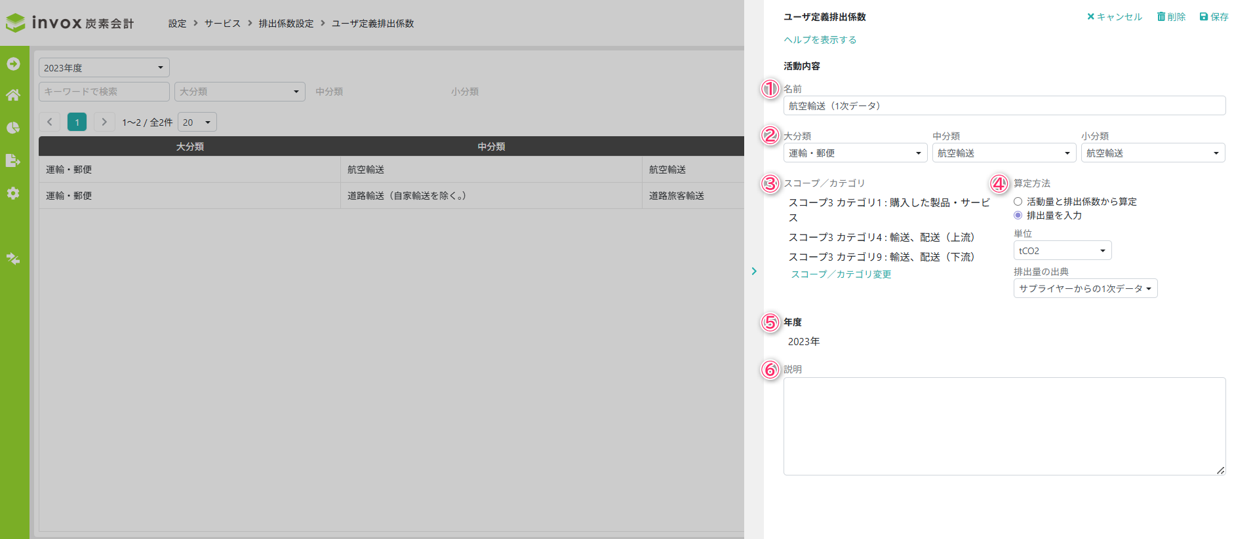Go to the home sidebar icon
The image size is (1253, 539).
13,95
